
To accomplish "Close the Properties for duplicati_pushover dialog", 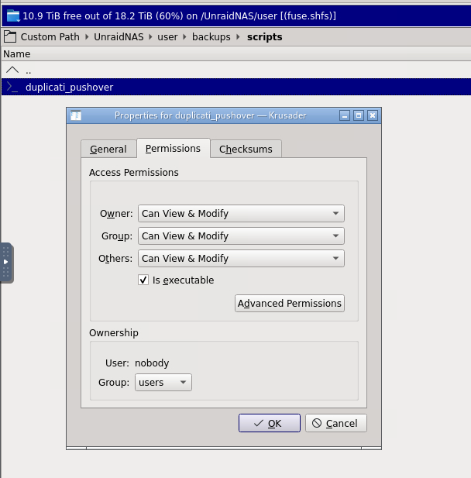I will coord(373,115).
